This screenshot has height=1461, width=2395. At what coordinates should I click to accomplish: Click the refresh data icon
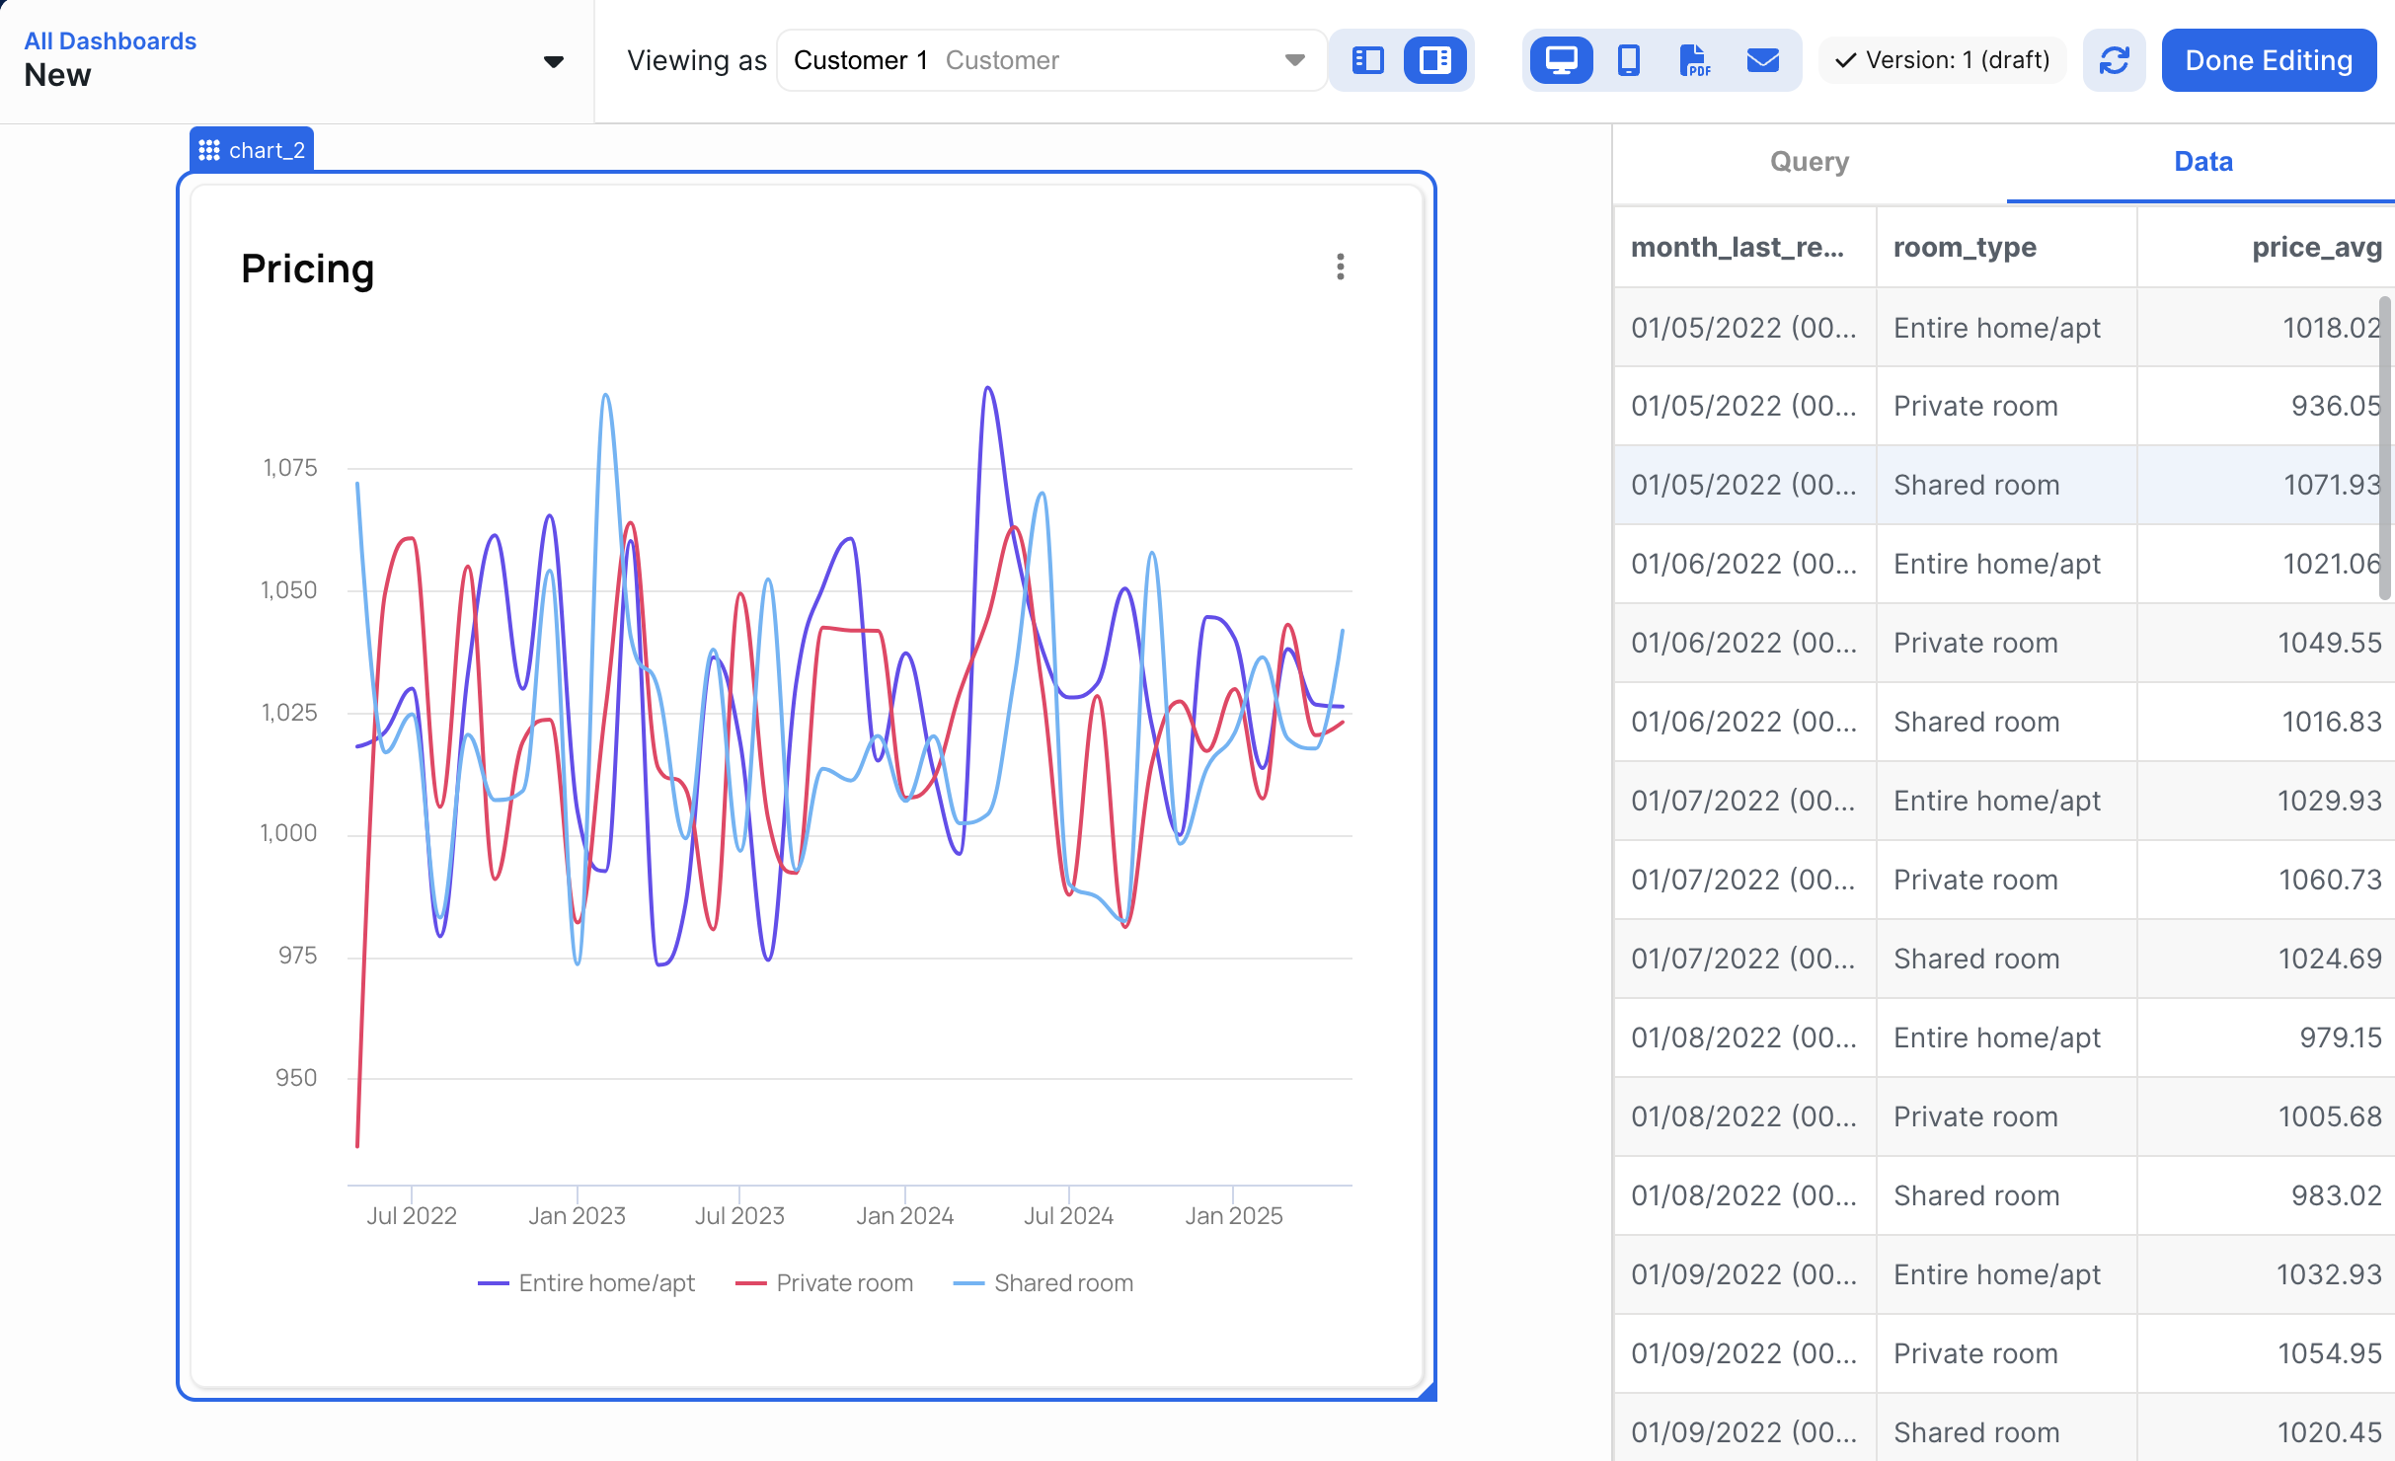[x=2114, y=60]
